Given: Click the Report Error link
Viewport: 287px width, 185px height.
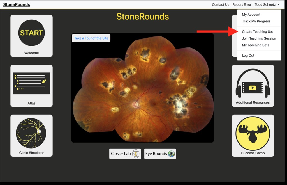Looking at the screenshot, I should [242, 5].
